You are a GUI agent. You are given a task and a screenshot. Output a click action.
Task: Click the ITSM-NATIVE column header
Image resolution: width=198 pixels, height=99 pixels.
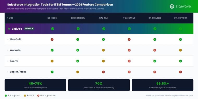click(x=129, y=18)
